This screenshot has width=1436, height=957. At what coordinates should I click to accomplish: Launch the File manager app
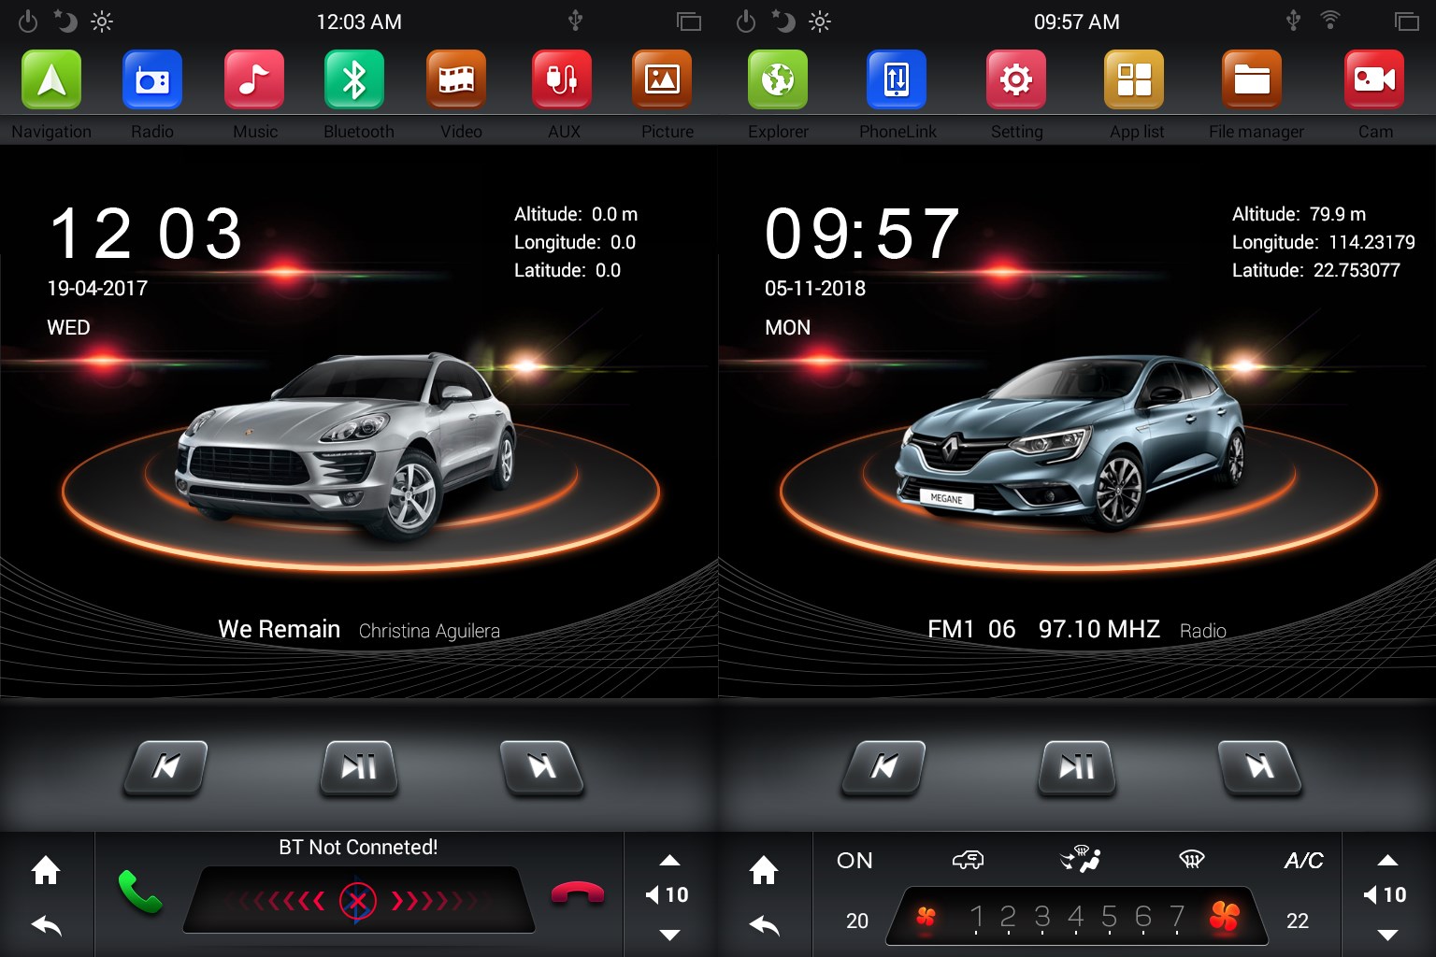[1252, 80]
